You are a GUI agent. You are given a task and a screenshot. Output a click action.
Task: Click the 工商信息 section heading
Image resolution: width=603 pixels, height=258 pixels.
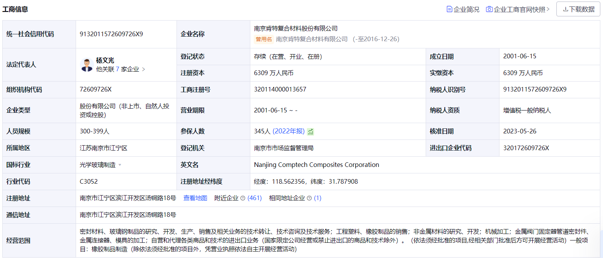click(x=15, y=9)
